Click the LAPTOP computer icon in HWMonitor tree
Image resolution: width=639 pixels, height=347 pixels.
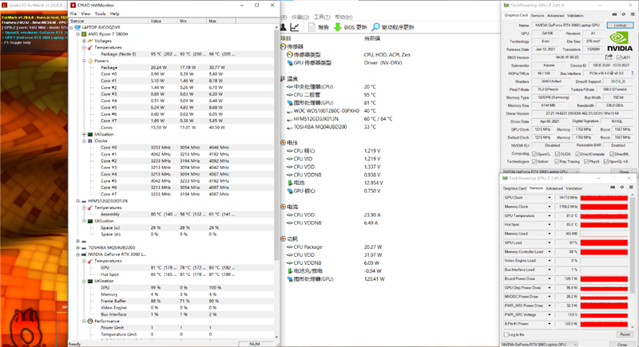pyautogui.click(x=77, y=27)
